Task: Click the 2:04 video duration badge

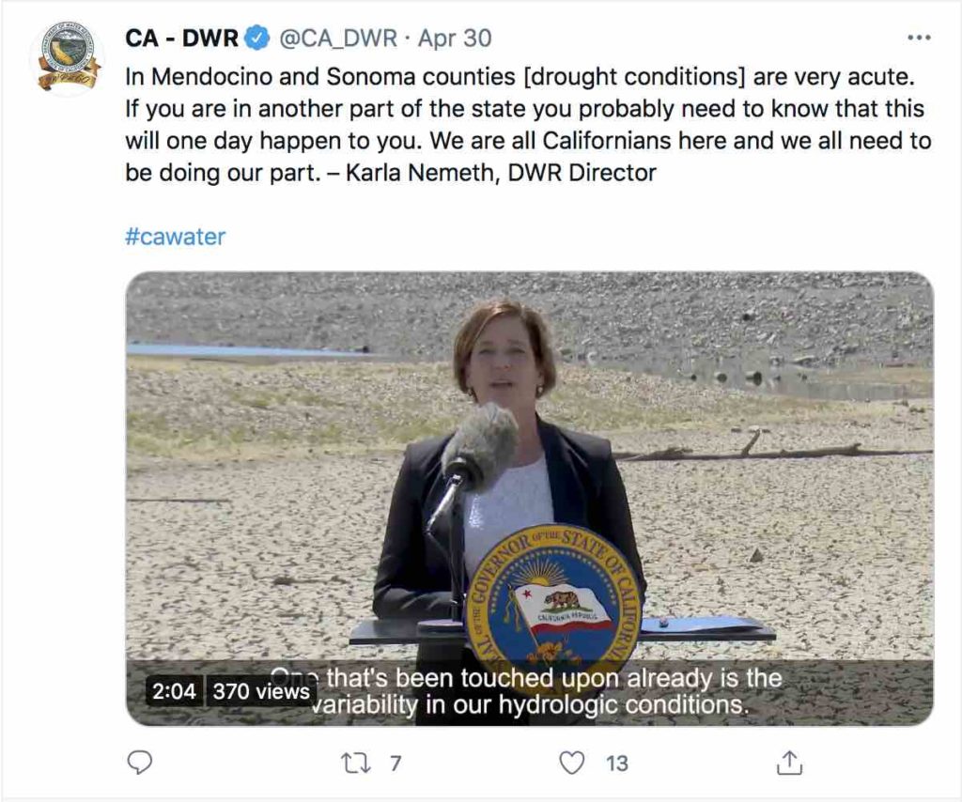Action: pos(174,692)
